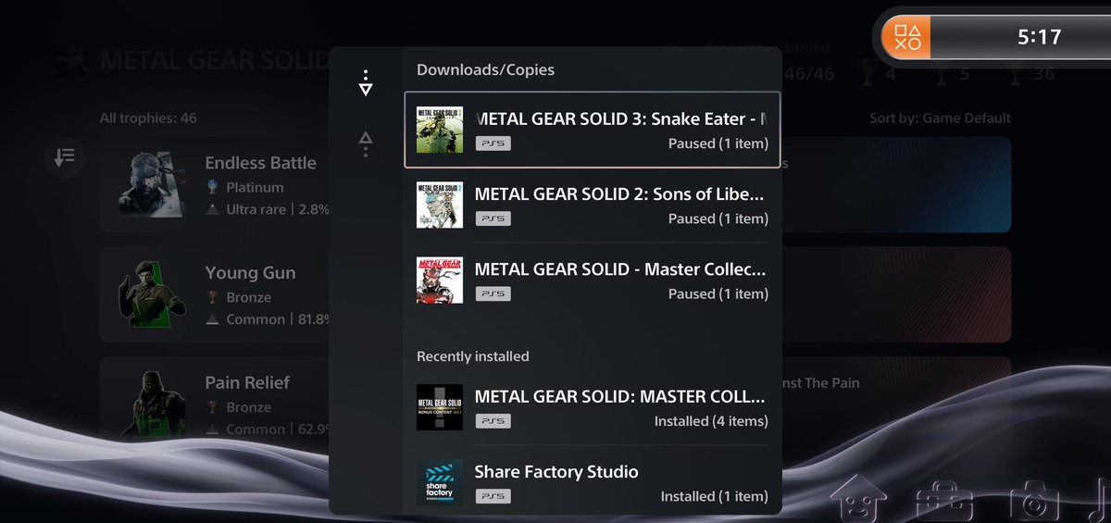Click the Share Factory Studio thumbnail
1111x523 pixels.
(x=440, y=482)
